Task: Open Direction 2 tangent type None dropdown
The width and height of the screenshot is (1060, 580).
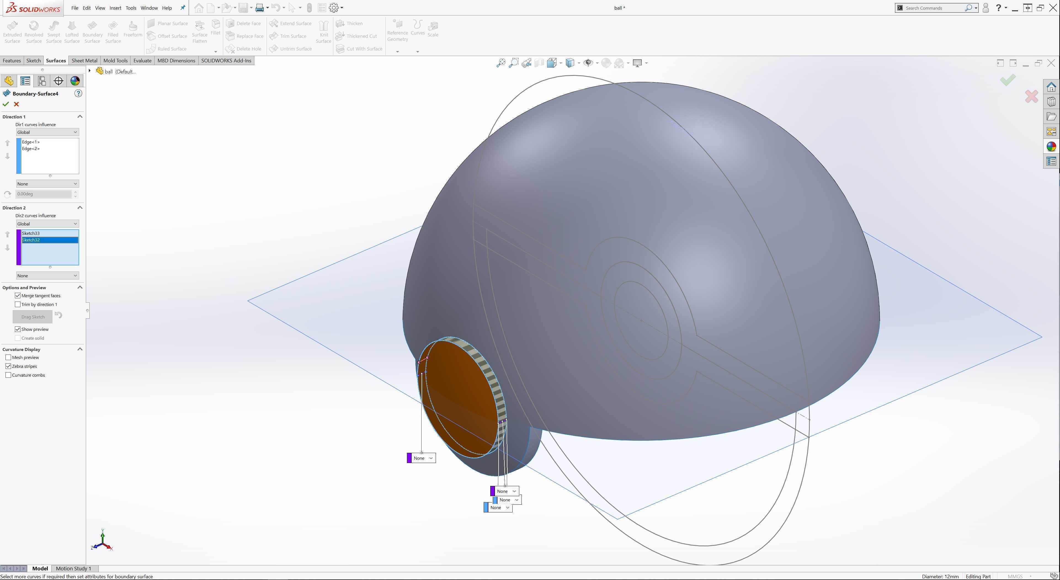Action: point(47,276)
